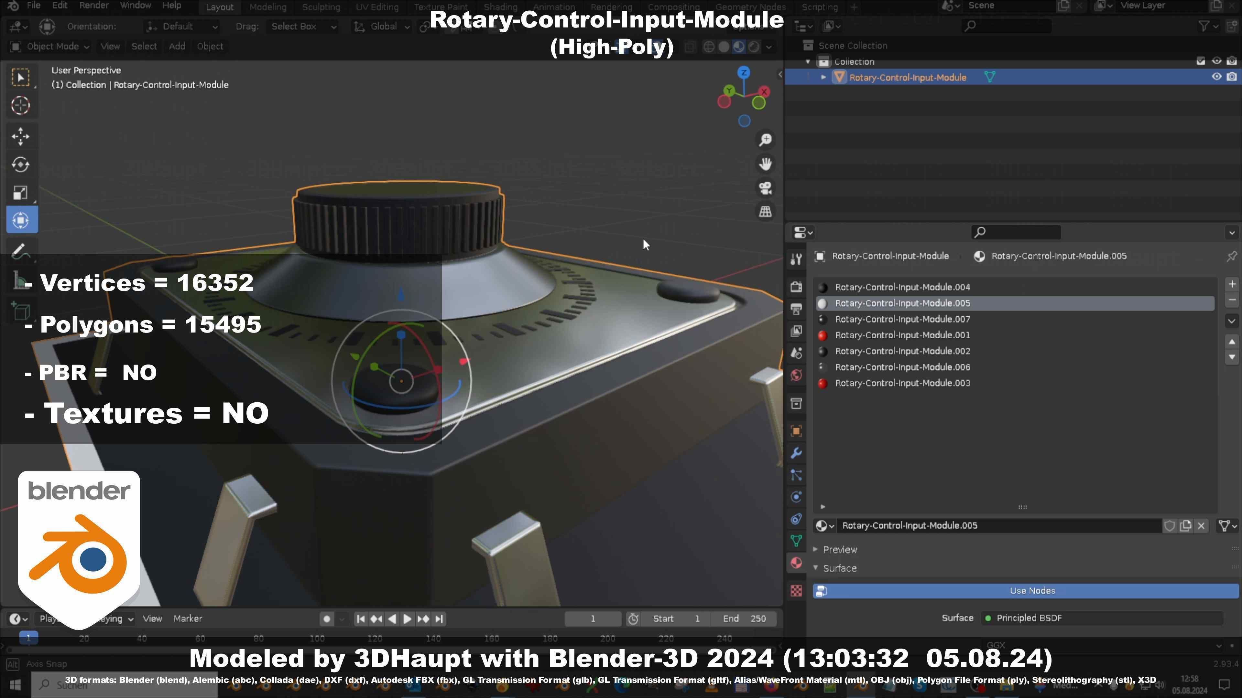Open the Particles properties tab
The image size is (1242, 698).
click(797, 475)
